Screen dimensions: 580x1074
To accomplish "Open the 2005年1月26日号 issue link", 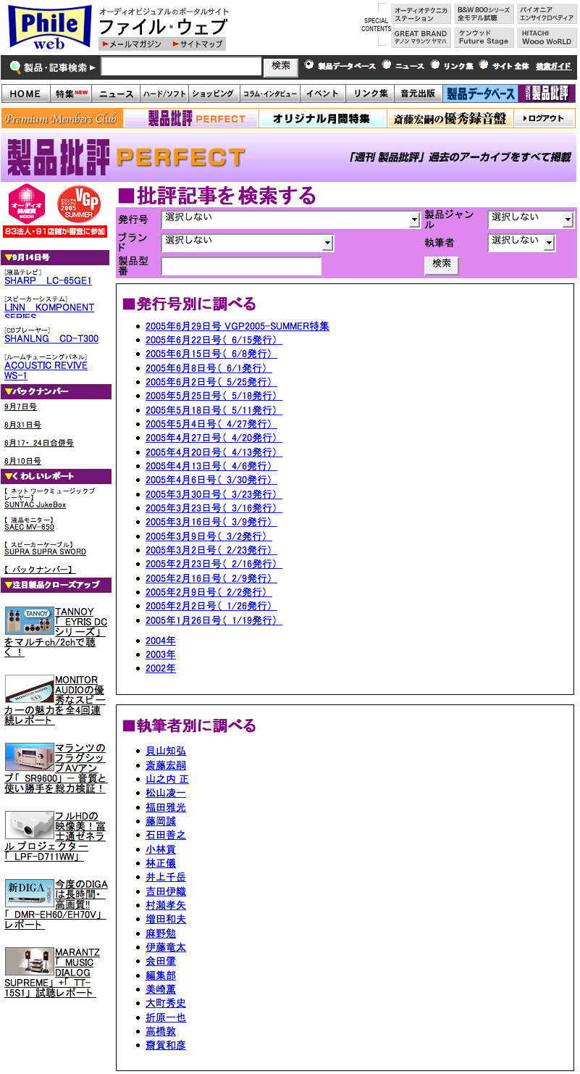I will point(214,620).
